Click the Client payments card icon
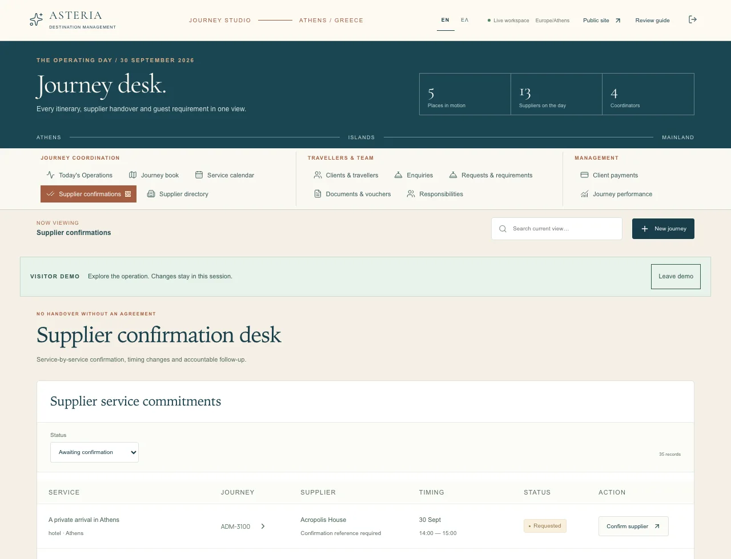The width and height of the screenshot is (731, 559). point(584,175)
